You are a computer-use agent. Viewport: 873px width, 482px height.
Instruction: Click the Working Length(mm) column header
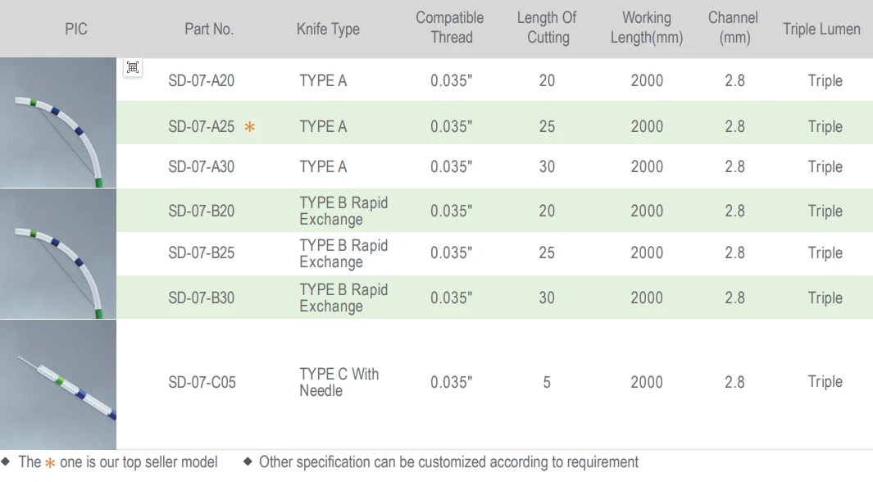pyautogui.click(x=647, y=28)
